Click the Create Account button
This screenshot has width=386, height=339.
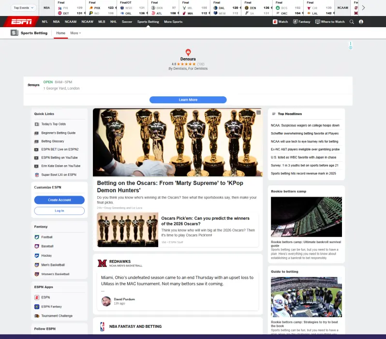pyautogui.click(x=59, y=200)
